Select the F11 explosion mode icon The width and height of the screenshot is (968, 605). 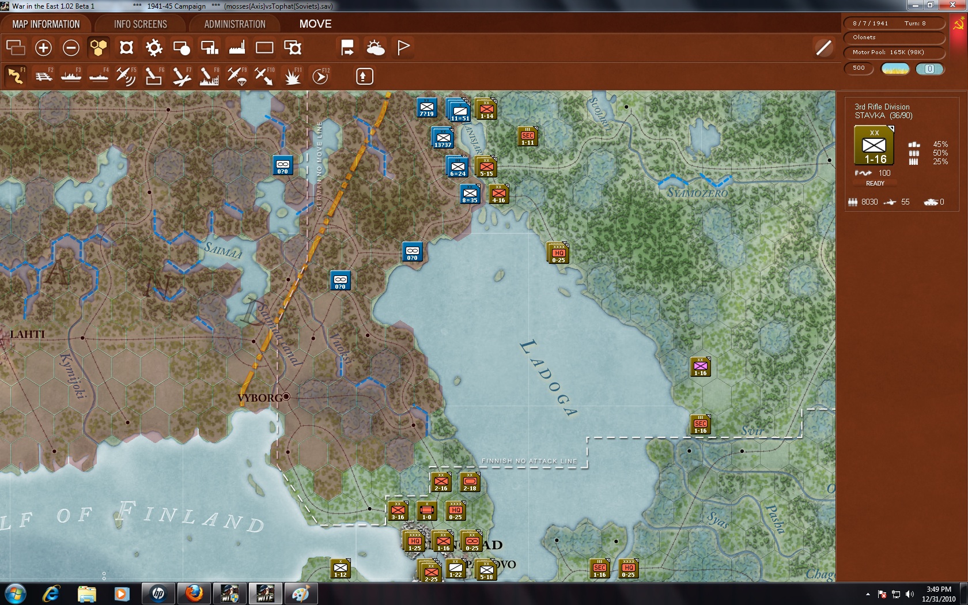pyautogui.click(x=292, y=76)
